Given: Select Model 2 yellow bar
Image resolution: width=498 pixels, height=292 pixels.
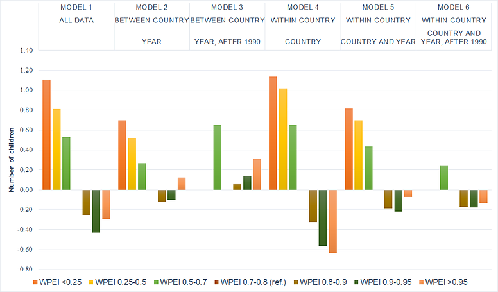Looking at the screenshot, I should point(132,164).
